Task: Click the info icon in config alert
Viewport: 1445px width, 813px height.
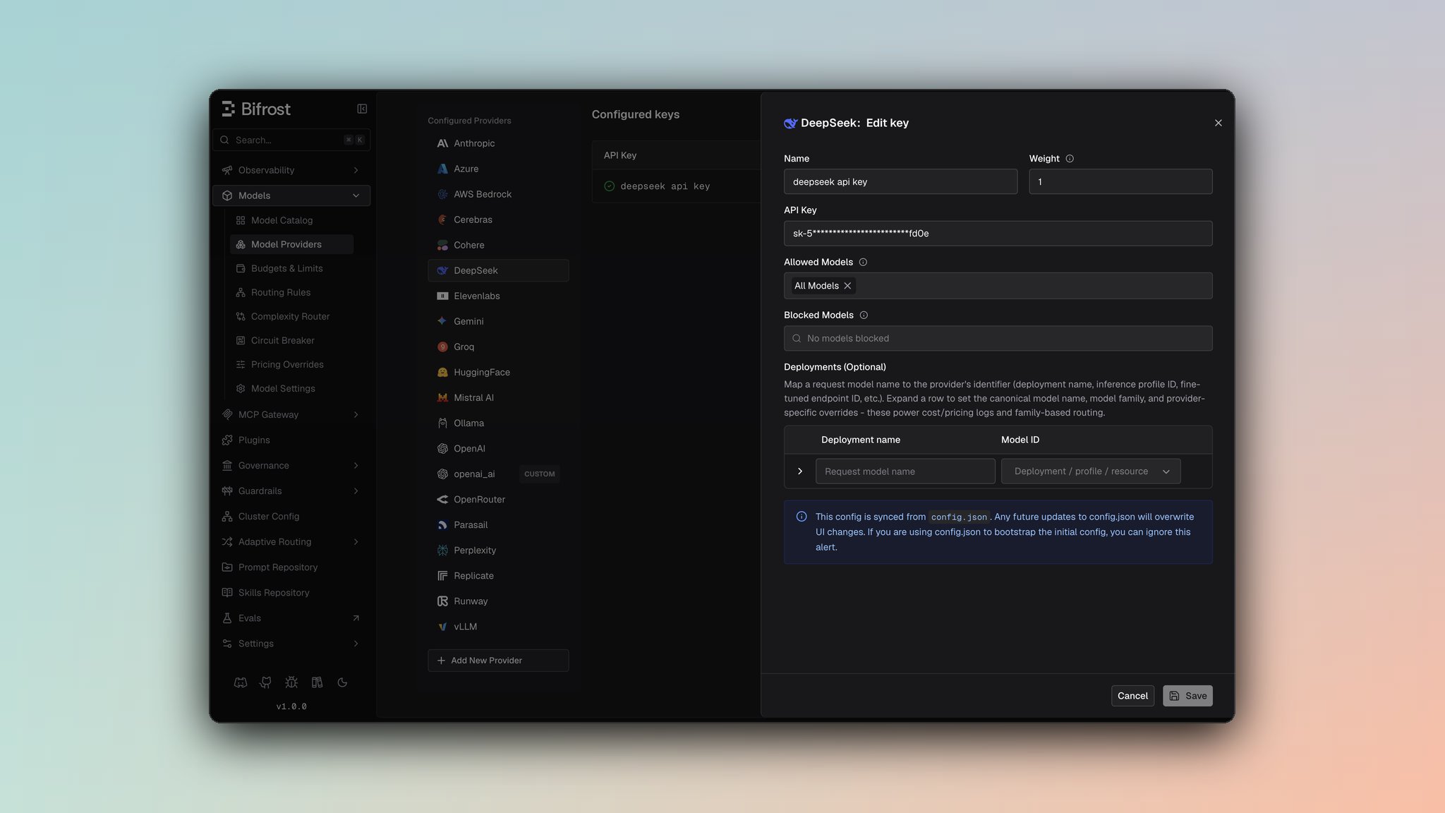Action: tap(802, 517)
